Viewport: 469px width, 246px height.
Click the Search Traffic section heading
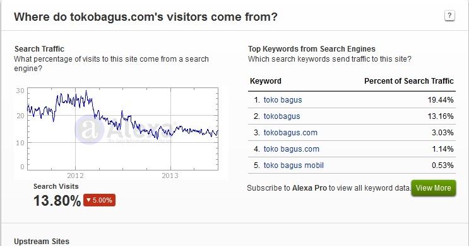[40, 49]
